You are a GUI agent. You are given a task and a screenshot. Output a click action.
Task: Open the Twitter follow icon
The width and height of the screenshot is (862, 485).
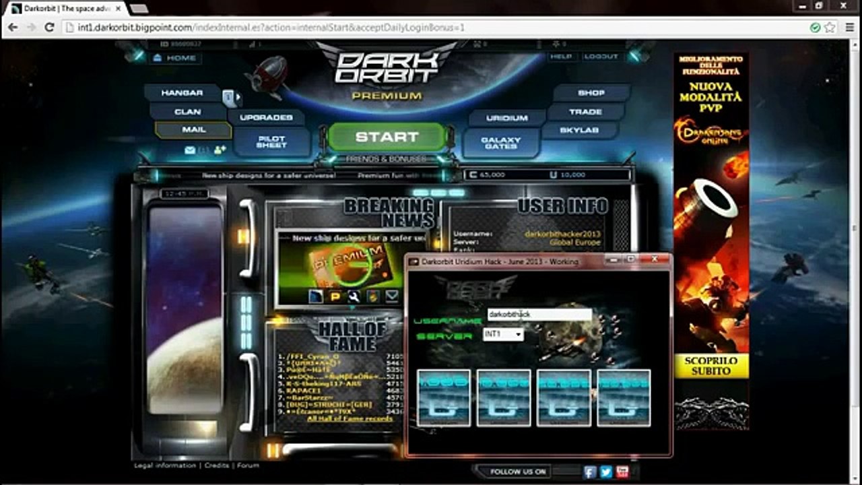[606, 472]
